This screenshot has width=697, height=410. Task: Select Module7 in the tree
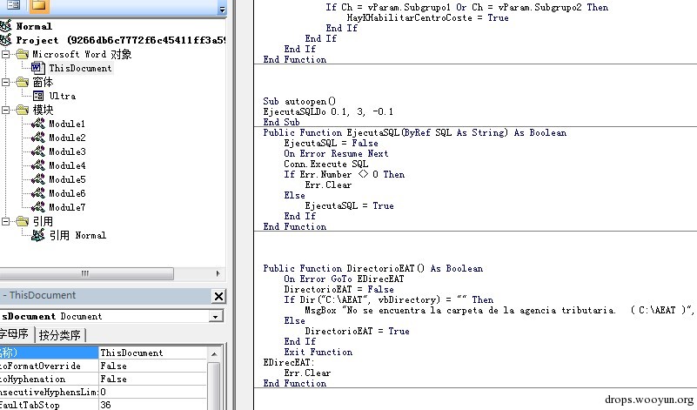pos(67,207)
